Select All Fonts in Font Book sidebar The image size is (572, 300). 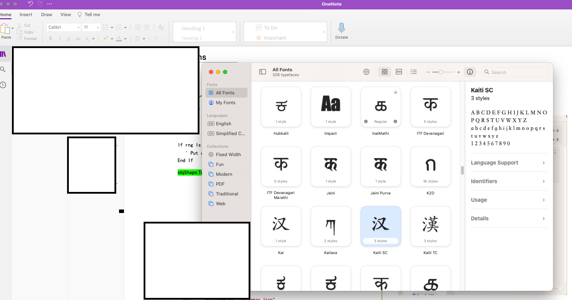[x=226, y=93]
